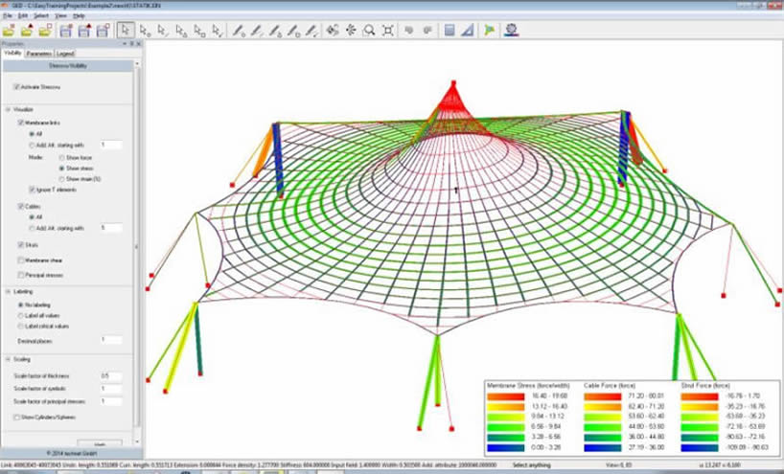This screenshot has height=474, width=784.
Task: Select the arrow pointer tool in toolbar
Action: (x=127, y=31)
